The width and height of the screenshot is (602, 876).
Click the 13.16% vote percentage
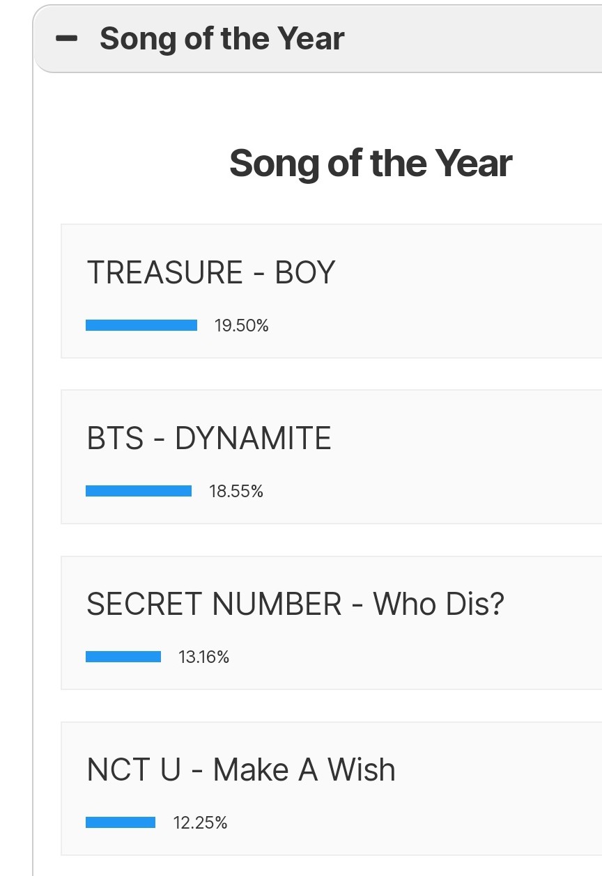tap(204, 657)
